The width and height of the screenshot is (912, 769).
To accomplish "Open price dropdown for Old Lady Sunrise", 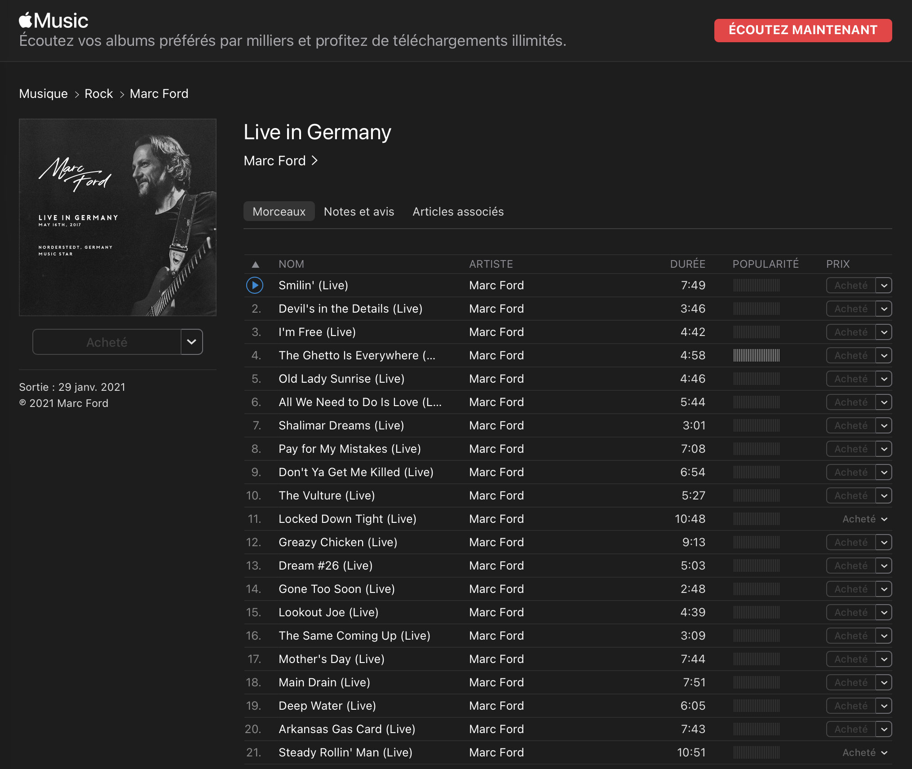I will click(x=884, y=379).
